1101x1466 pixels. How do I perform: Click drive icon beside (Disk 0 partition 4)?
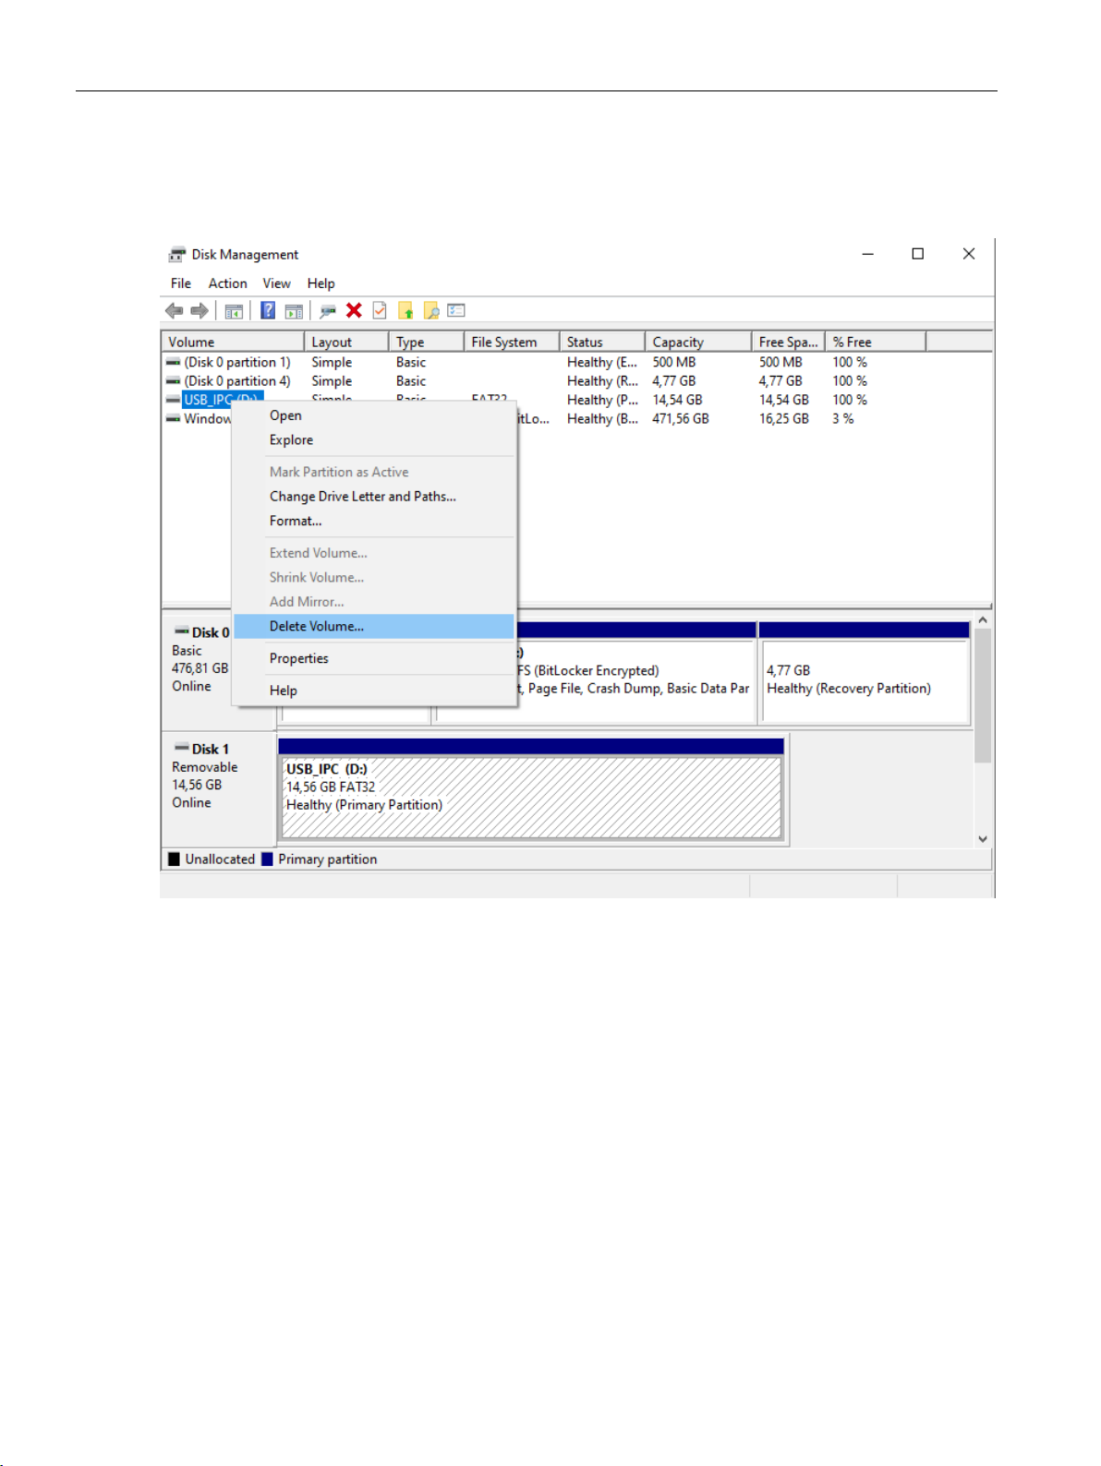click(x=174, y=380)
